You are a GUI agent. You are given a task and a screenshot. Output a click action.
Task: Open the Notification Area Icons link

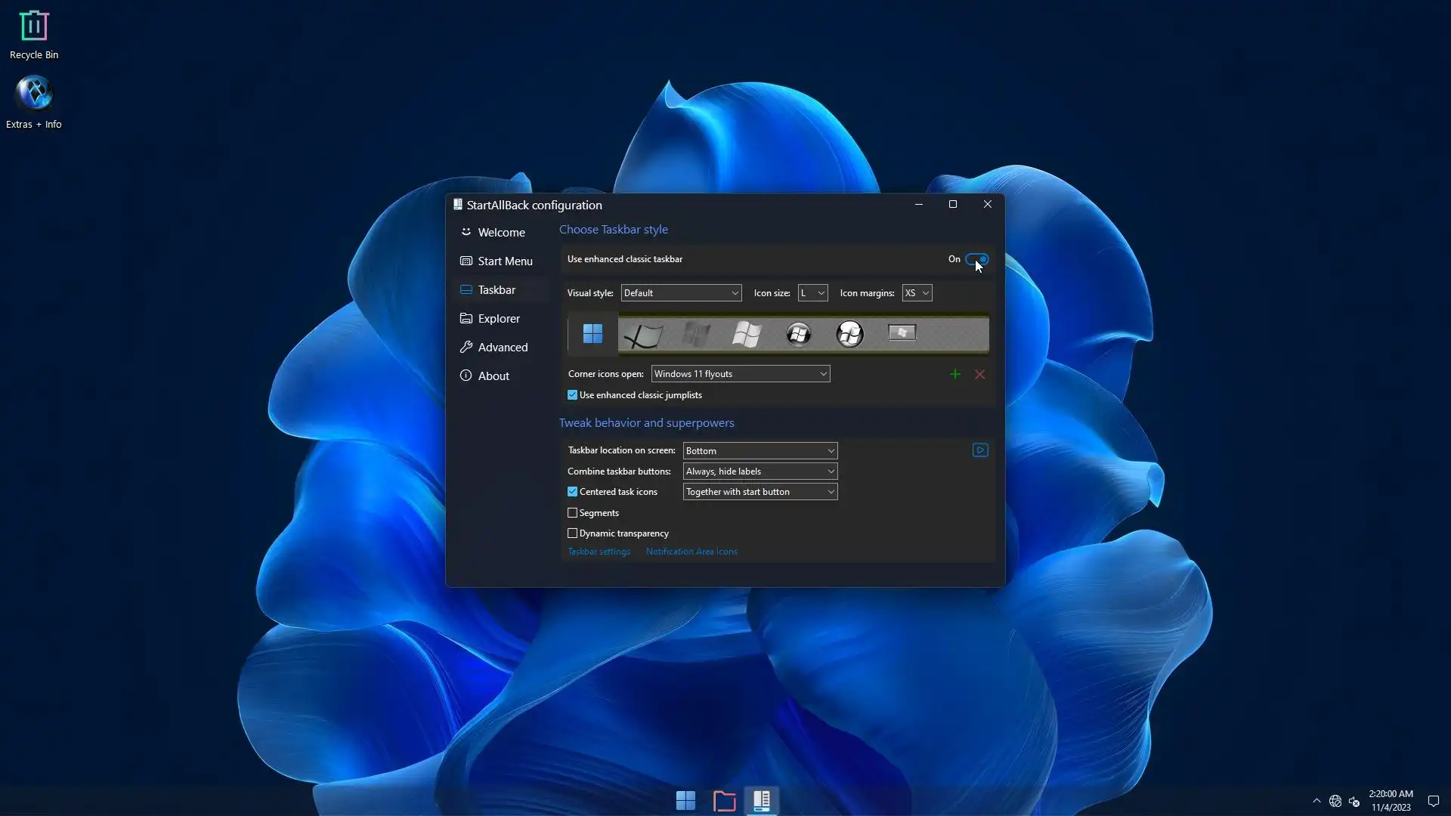691,552
